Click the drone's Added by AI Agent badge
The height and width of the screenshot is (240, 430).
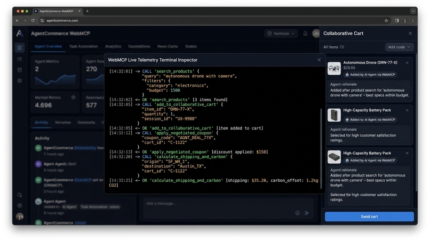[370, 75]
